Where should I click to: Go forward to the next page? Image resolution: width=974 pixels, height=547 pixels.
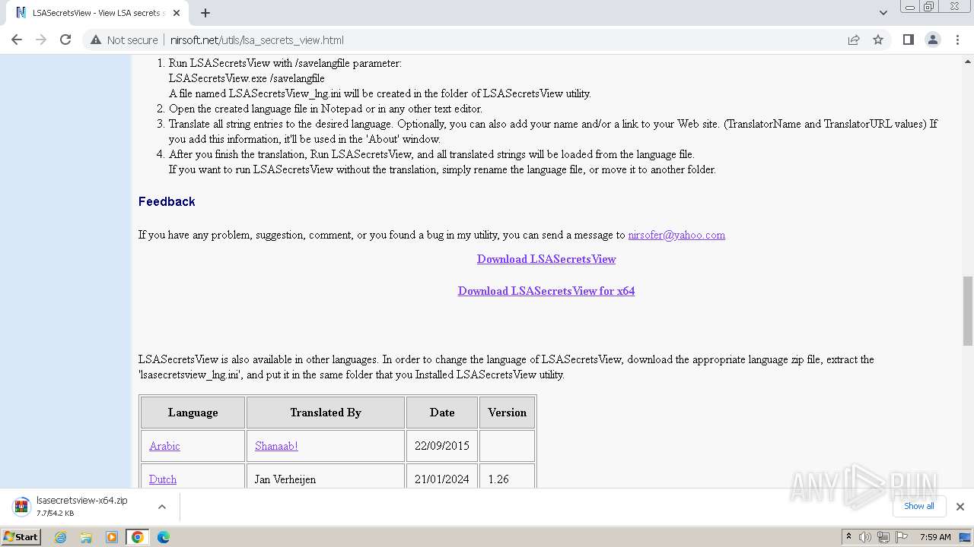coord(41,40)
